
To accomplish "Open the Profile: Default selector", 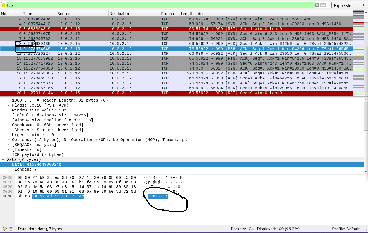I will tap(346, 229).
